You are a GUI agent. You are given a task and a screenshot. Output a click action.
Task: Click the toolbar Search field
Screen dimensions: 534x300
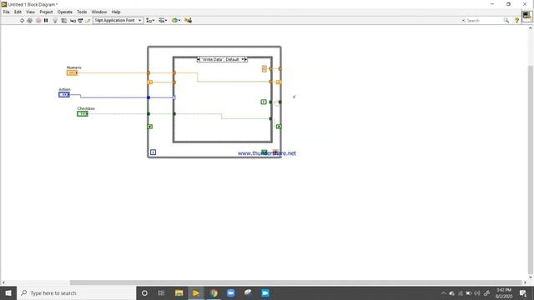[x=484, y=21]
